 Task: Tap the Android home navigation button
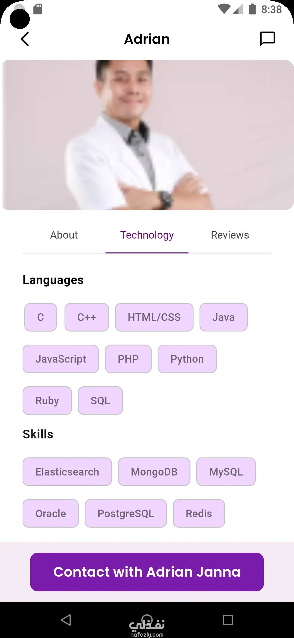[x=147, y=620]
